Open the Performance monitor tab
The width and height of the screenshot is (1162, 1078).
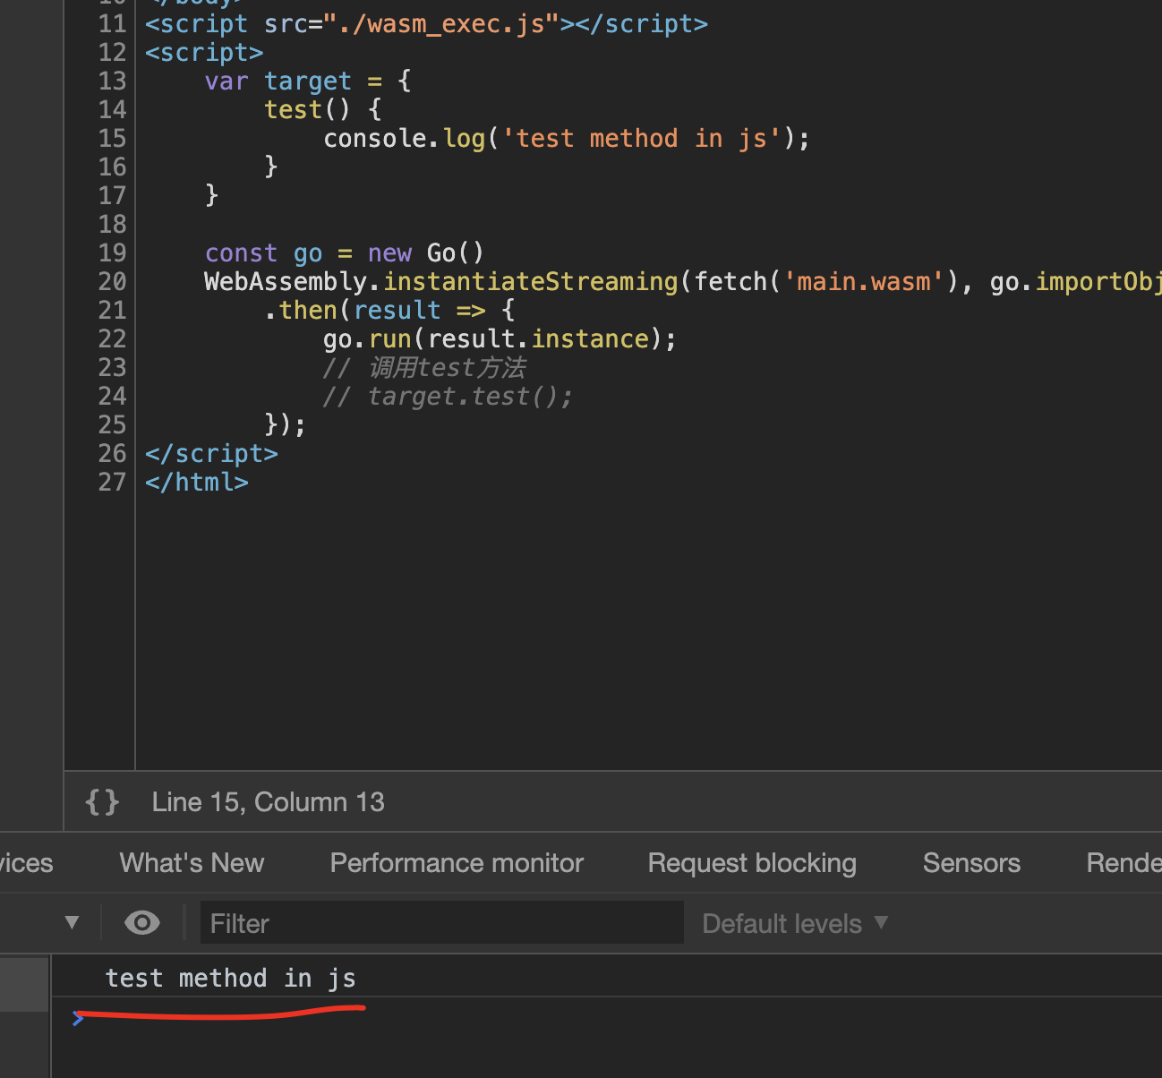click(x=457, y=862)
